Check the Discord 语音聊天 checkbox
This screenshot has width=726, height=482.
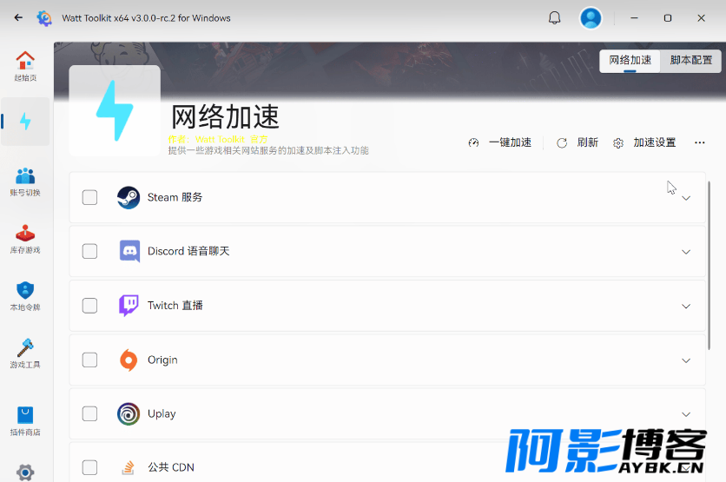point(89,251)
